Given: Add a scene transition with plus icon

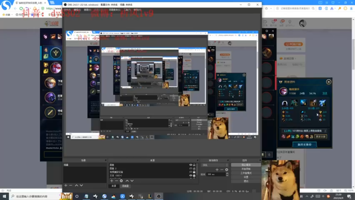Looking at the screenshot, I should (217, 170).
